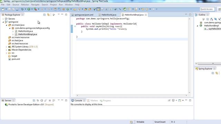Open dropdown arrow next to Run icon
This screenshot has height=124, width=221.
click(x=32, y=9)
